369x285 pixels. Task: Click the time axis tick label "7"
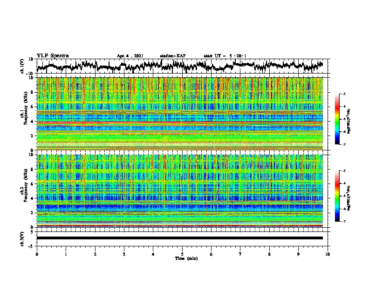tap(240, 254)
